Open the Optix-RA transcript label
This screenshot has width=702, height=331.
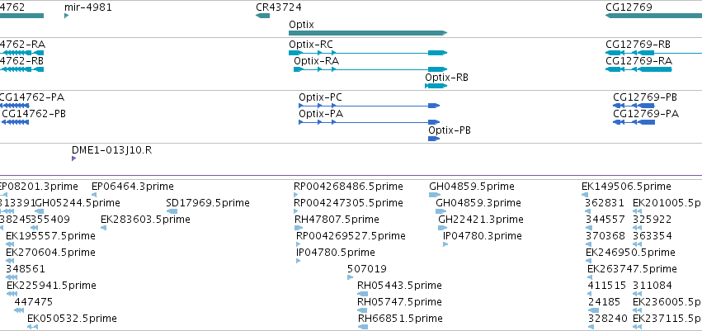click(317, 61)
